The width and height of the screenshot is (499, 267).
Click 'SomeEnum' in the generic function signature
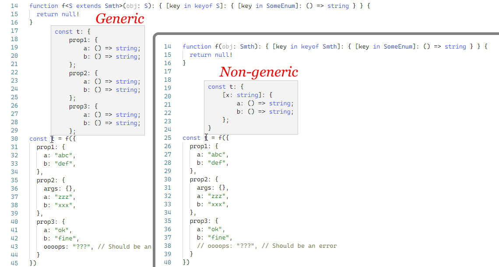[x=281, y=6]
